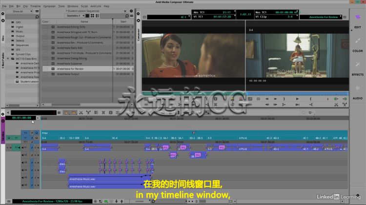Toggle video monitor icon on V2 track
The image size is (366, 205).
[x=37, y=133]
